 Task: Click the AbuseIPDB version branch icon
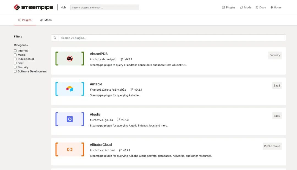(122, 59)
